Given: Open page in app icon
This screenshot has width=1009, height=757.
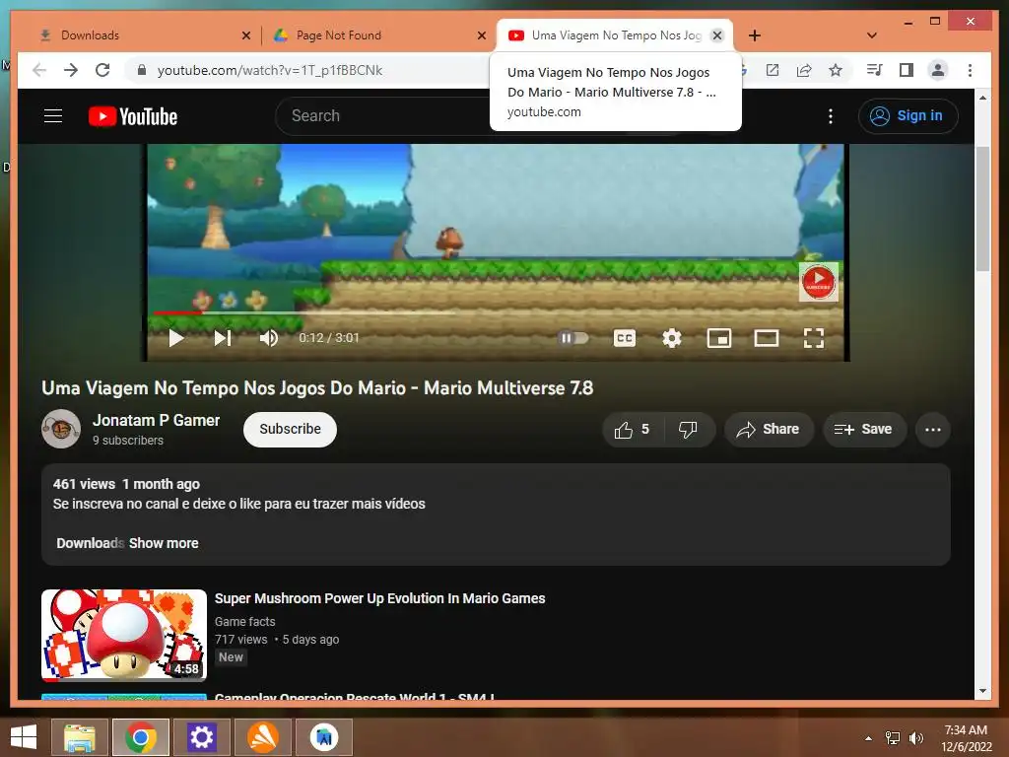Looking at the screenshot, I should [773, 70].
